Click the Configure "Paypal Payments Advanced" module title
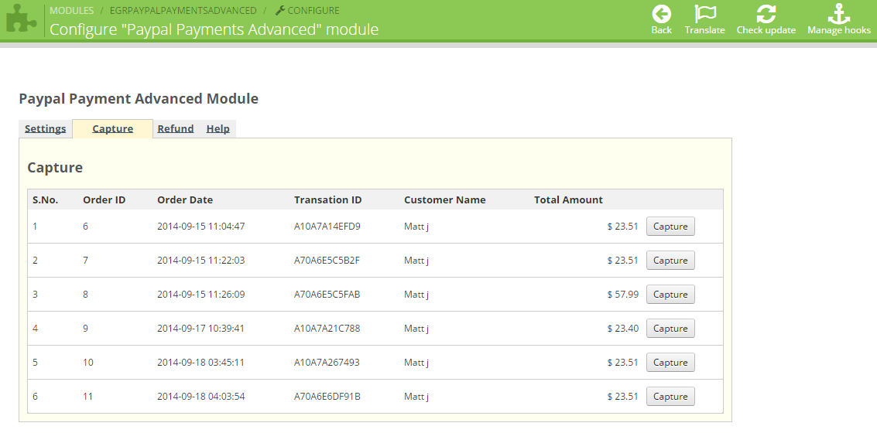This screenshot has height=433, width=877. (x=214, y=29)
